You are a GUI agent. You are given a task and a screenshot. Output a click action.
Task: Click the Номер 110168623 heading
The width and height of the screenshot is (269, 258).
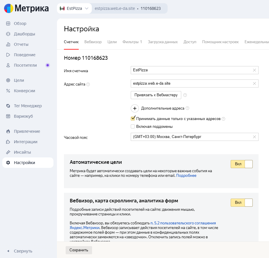pos(86,58)
